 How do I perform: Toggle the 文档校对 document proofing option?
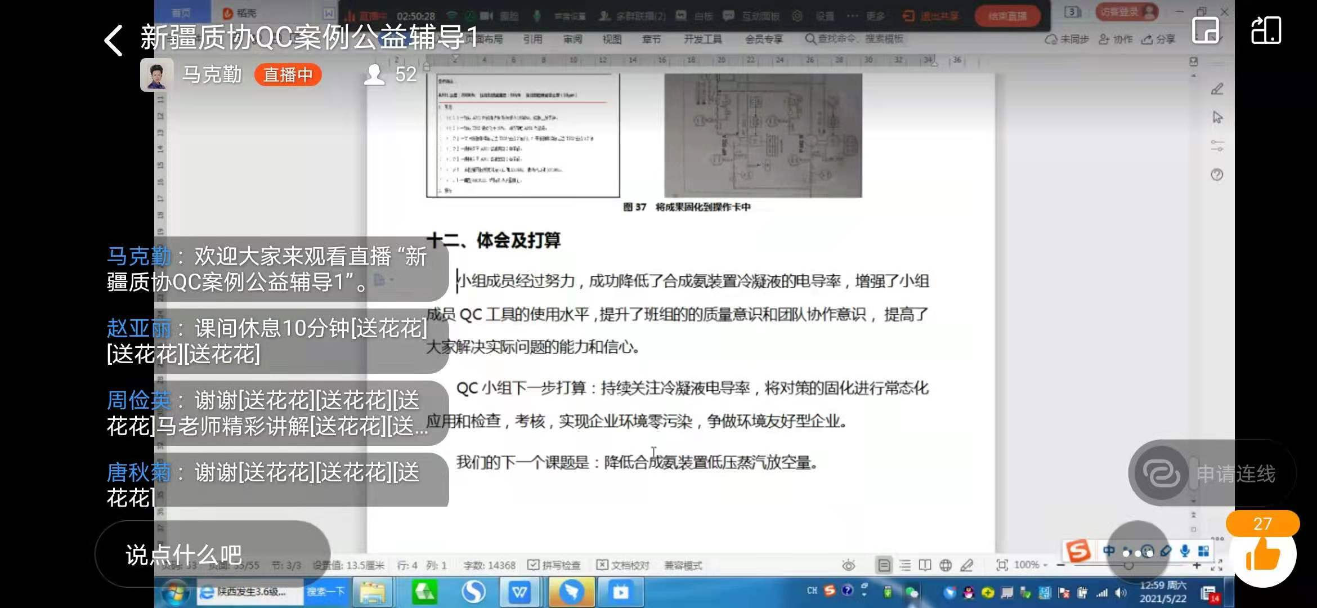pyautogui.click(x=623, y=565)
